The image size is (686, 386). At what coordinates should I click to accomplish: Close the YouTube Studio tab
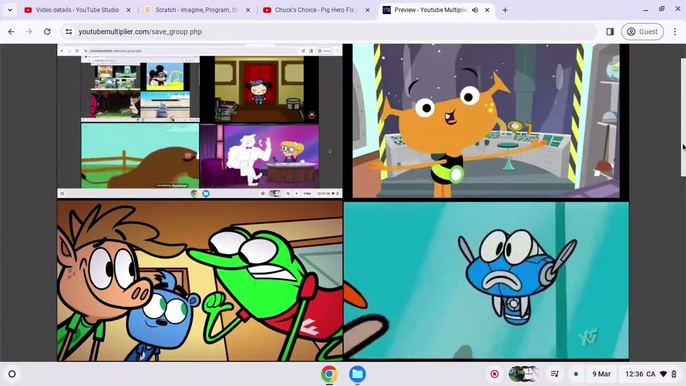(129, 10)
